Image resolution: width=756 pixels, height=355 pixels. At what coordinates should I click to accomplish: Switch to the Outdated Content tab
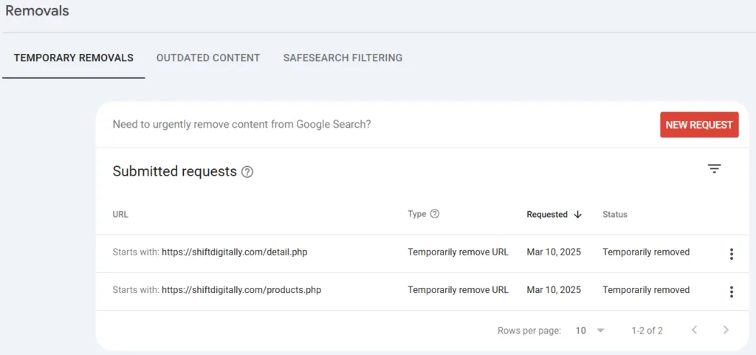tap(207, 58)
